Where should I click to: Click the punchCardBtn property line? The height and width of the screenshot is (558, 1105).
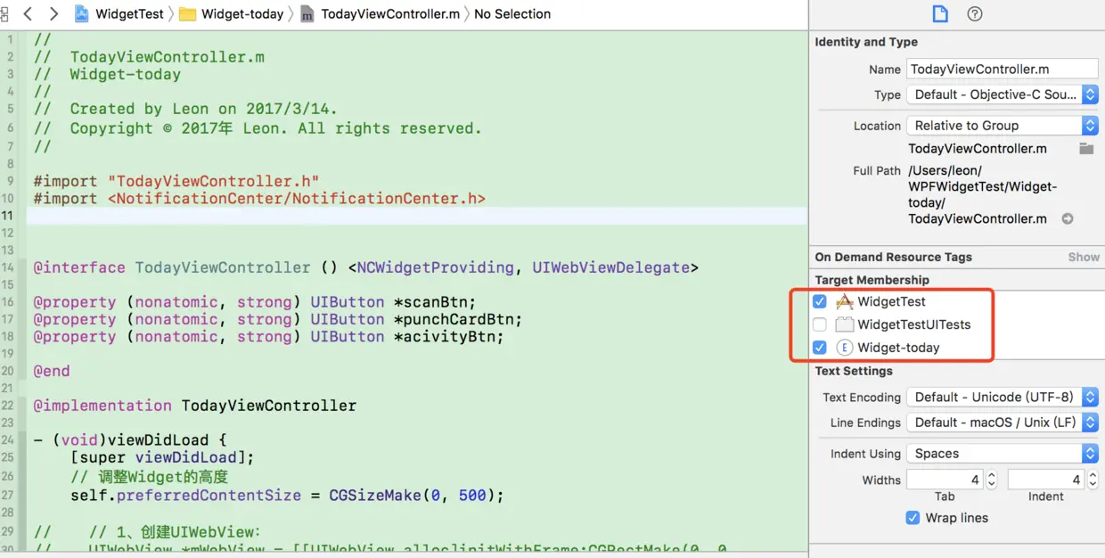pos(278,319)
